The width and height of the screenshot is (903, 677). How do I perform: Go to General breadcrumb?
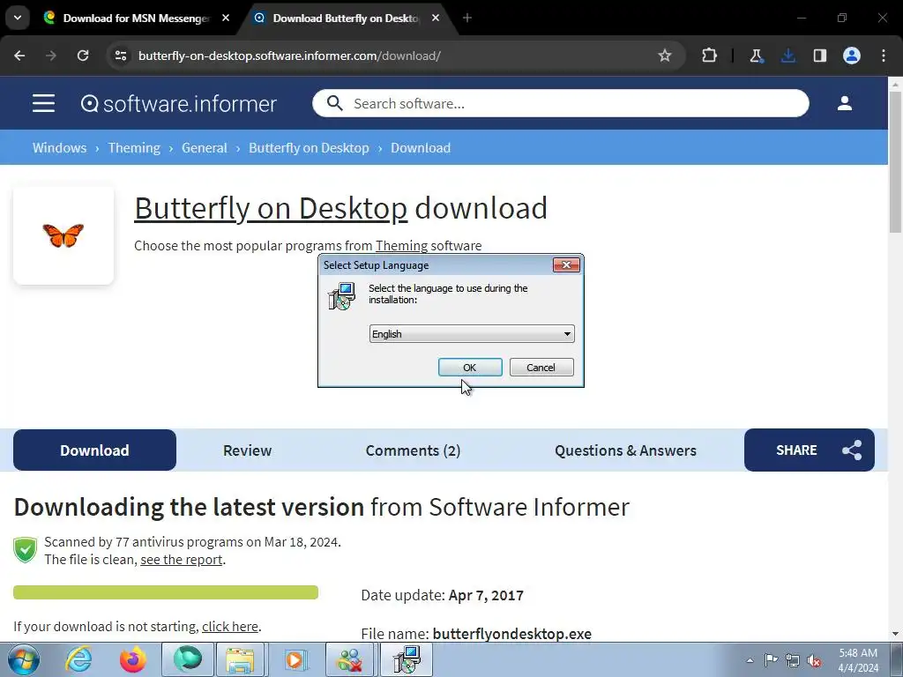click(205, 148)
